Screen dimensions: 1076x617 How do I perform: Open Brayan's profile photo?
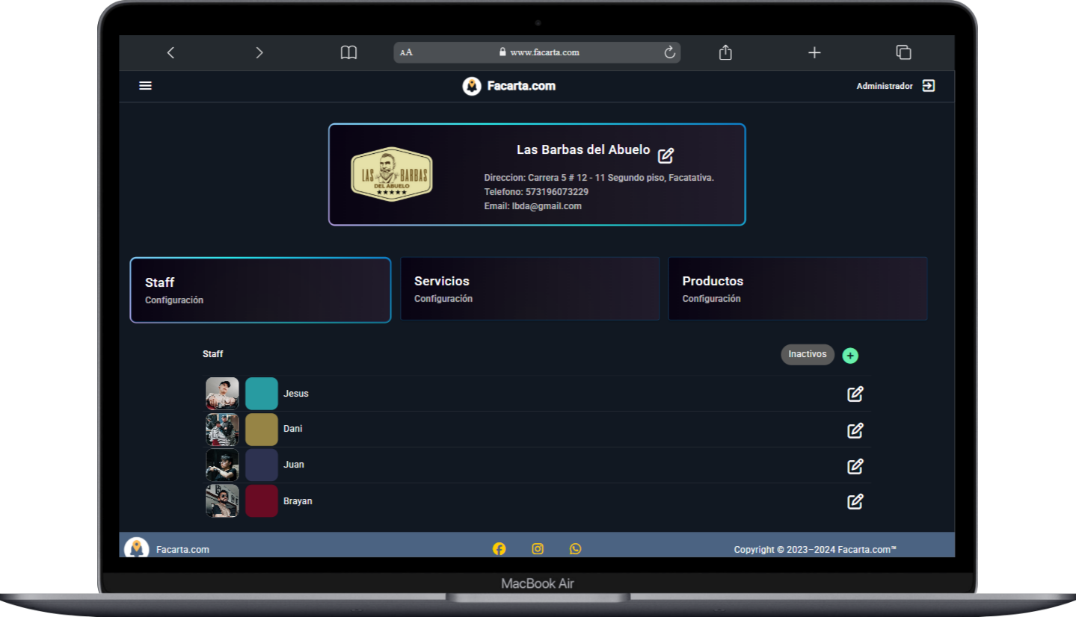click(x=222, y=500)
